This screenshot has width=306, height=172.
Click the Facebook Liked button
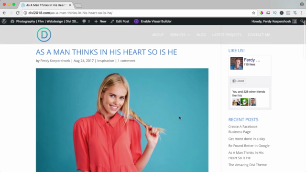(238, 81)
